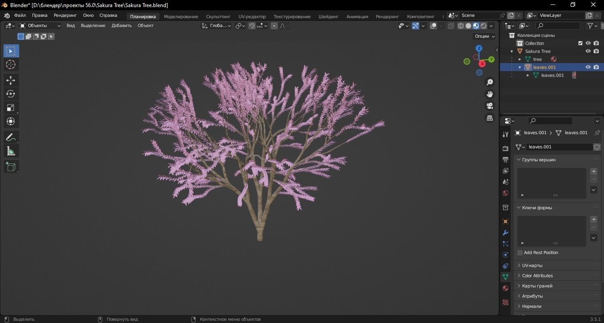Open the Scene properties tab
Image resolution: width=604 pixels, height=323 pixels.
click(505, 182)
